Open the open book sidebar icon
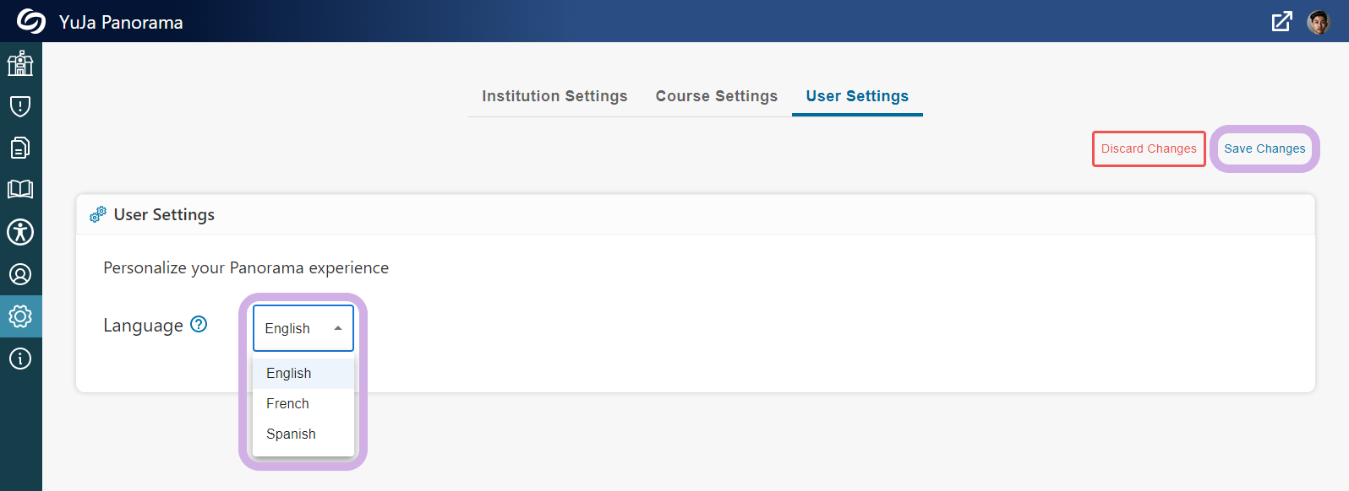Viewport: 1349px width, 491px height. click(20, 189)
